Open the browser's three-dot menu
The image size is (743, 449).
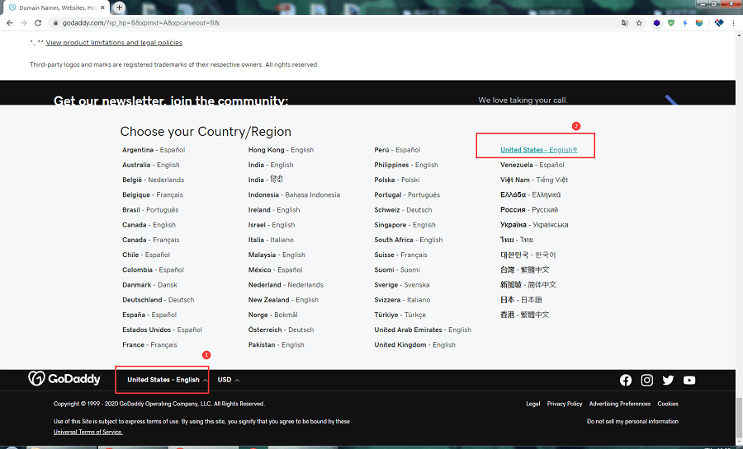734,23
